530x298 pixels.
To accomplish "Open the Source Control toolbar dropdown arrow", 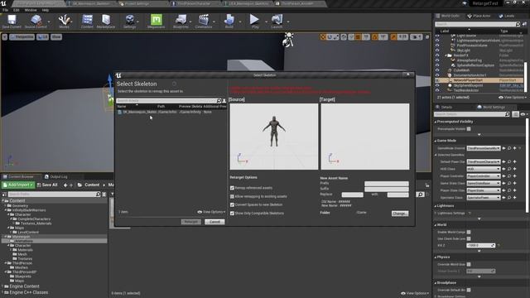I will [x=49, y=22].
